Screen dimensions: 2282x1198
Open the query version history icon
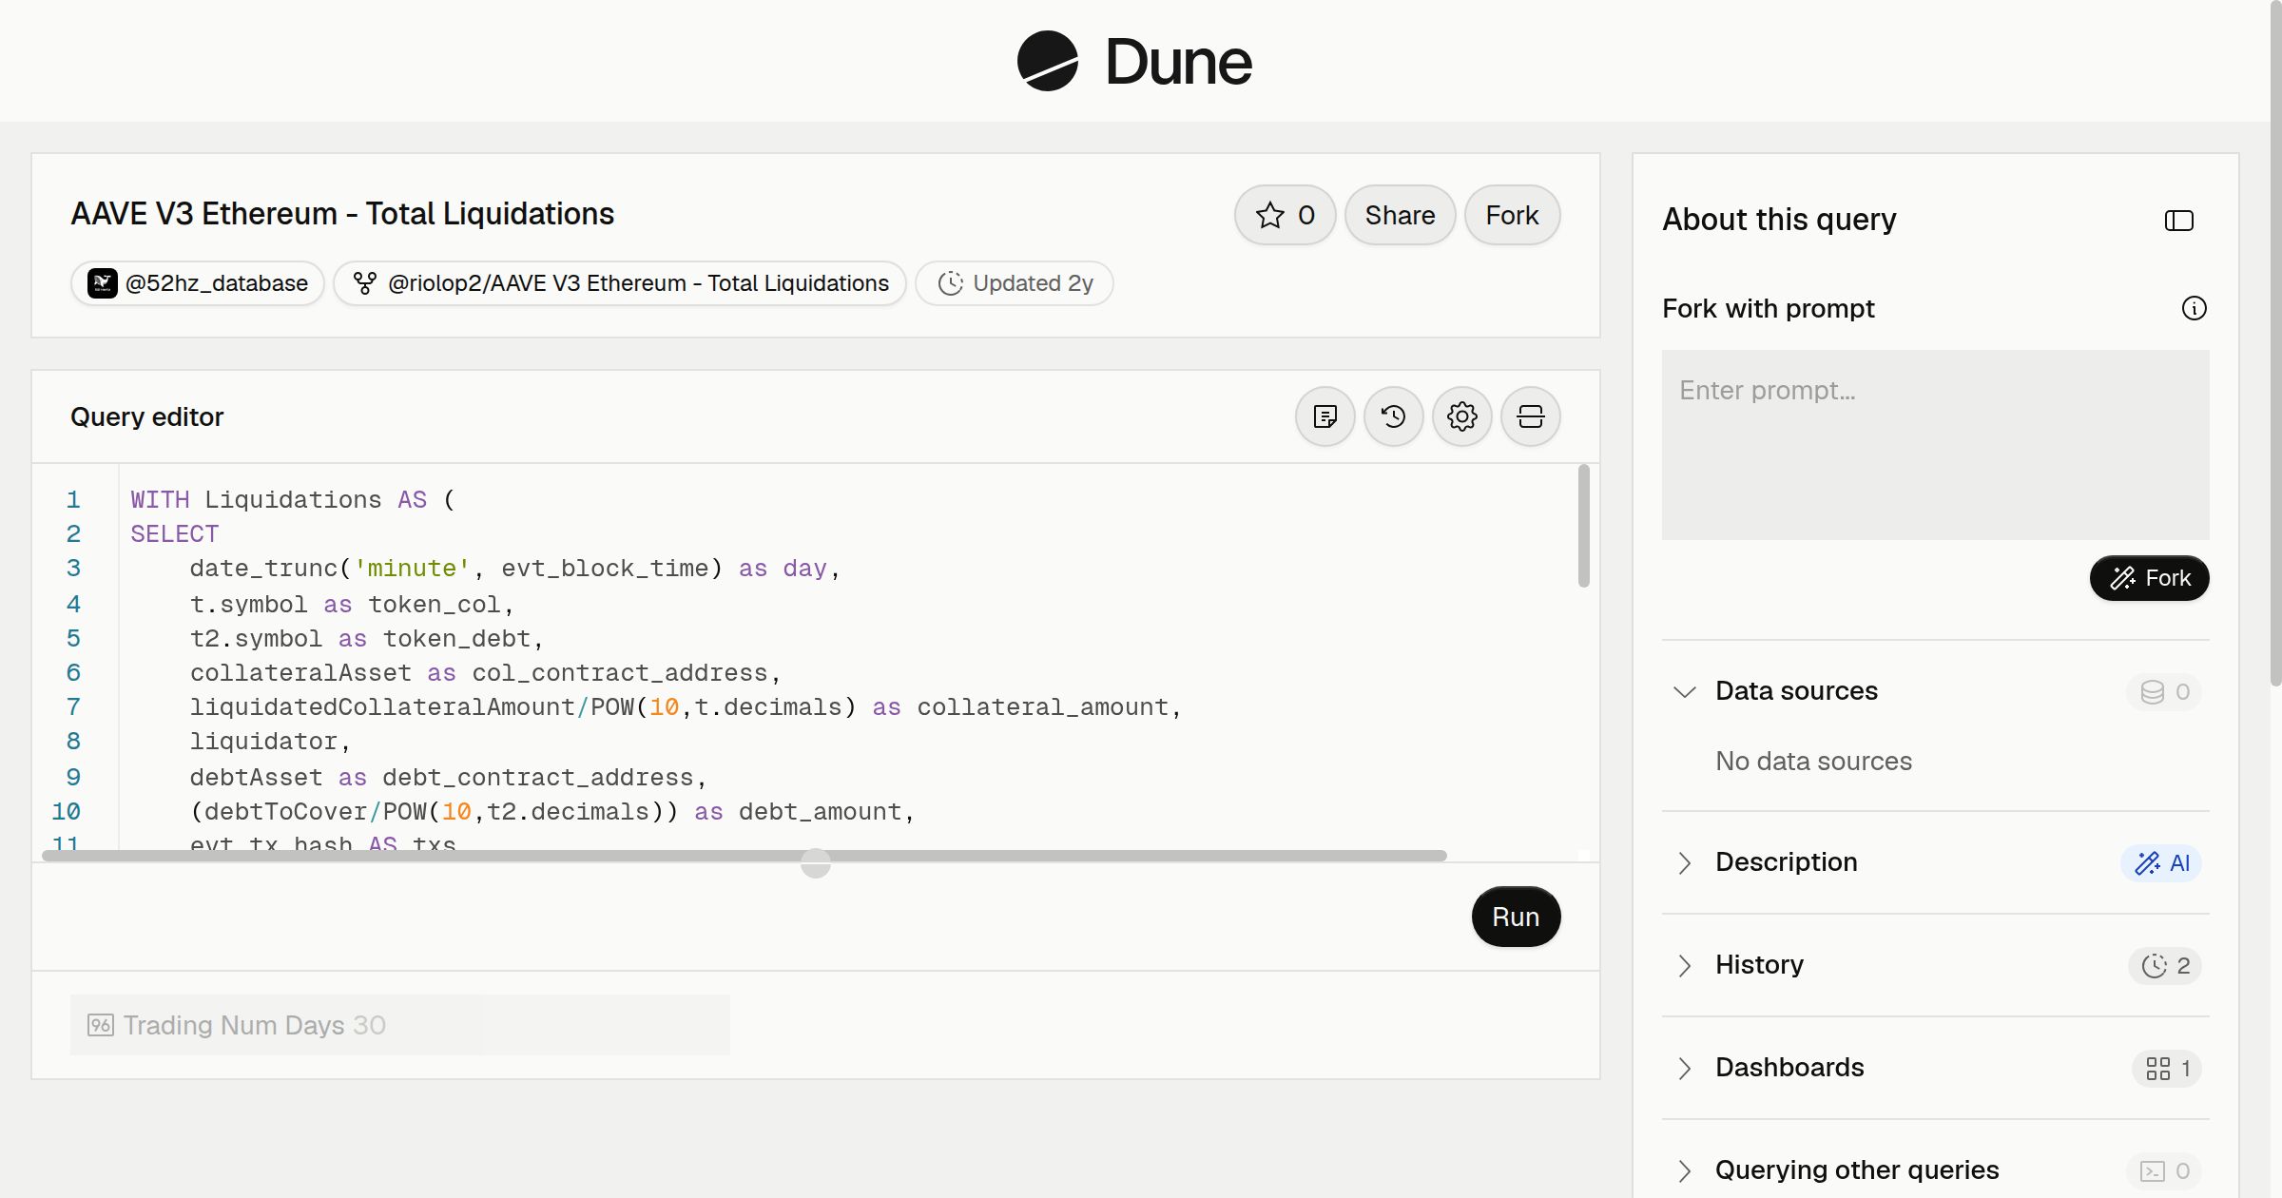tap(1394, 416)
